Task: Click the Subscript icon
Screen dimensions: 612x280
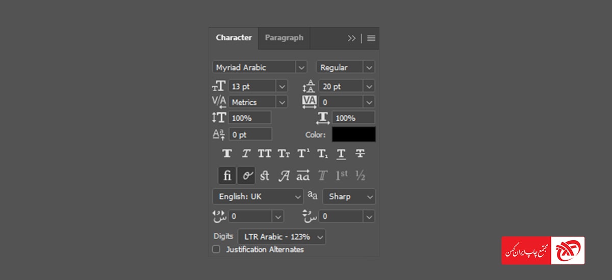Action: 322,153
